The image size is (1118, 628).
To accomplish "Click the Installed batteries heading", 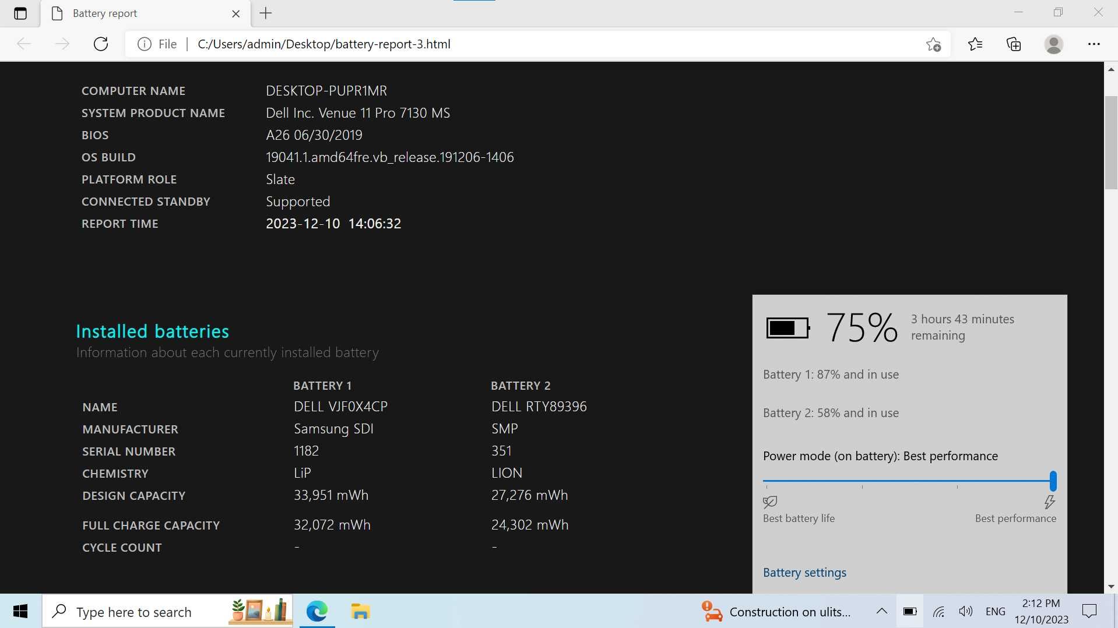I will [x=153, y=331].
